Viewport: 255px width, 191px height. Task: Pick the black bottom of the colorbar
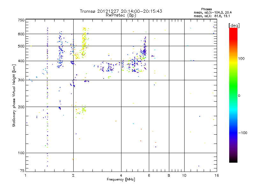click(233, 160)
